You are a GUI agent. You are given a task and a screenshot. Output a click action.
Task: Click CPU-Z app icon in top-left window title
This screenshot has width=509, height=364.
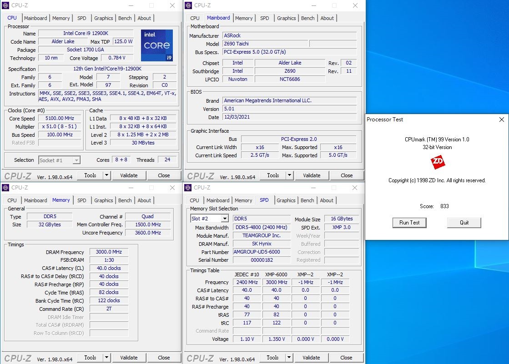[x=5, y=5]
